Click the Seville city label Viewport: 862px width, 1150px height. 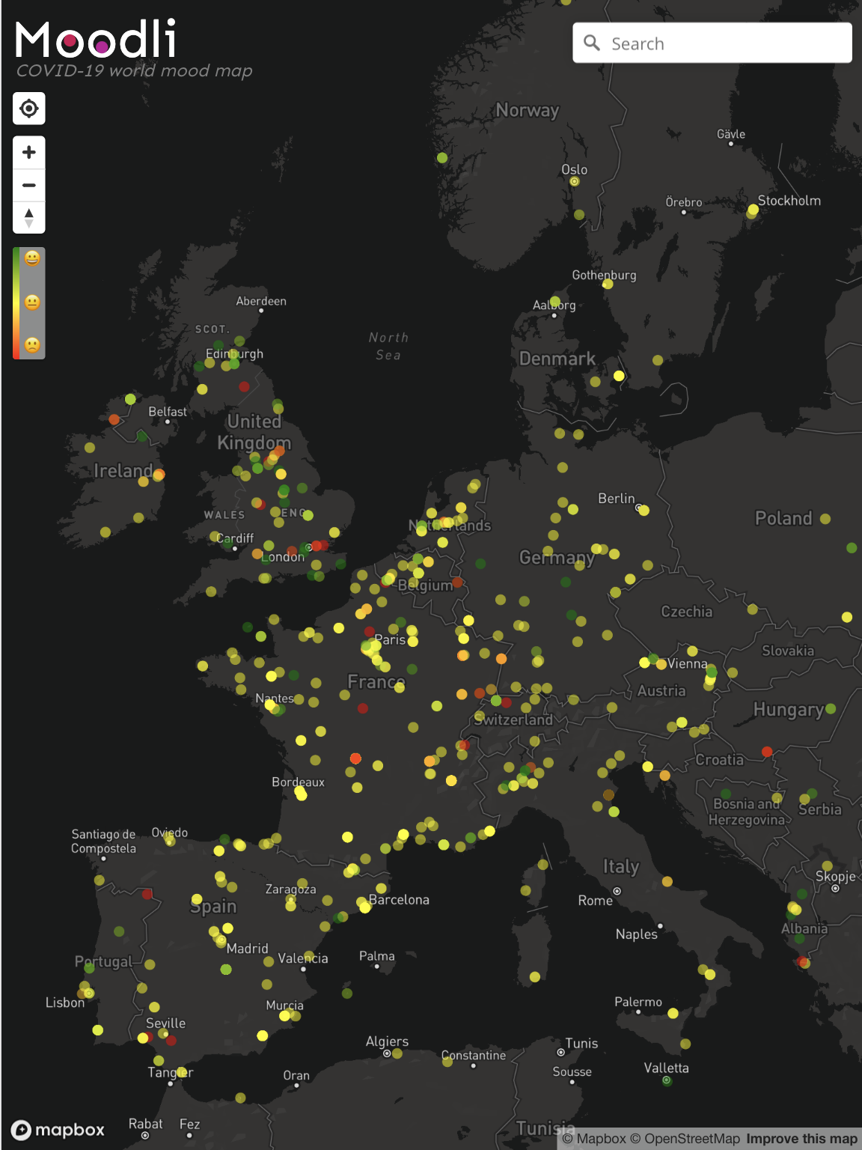(165, 1023)
